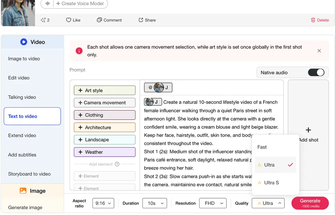Click the plus icon on Camera movement
The width and height of the screenshot is (335, 215).
coord(80,102)
